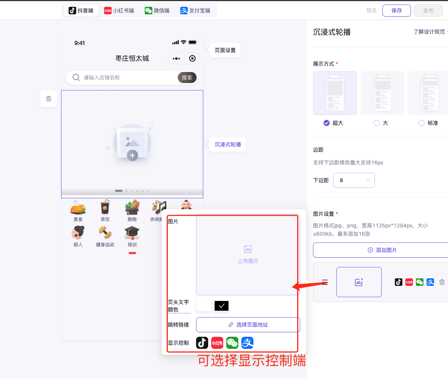The height and width of the screenshot is (379, 448).
Task: Switch to the 小红书端 tab
Action: (x=119, y=11)
